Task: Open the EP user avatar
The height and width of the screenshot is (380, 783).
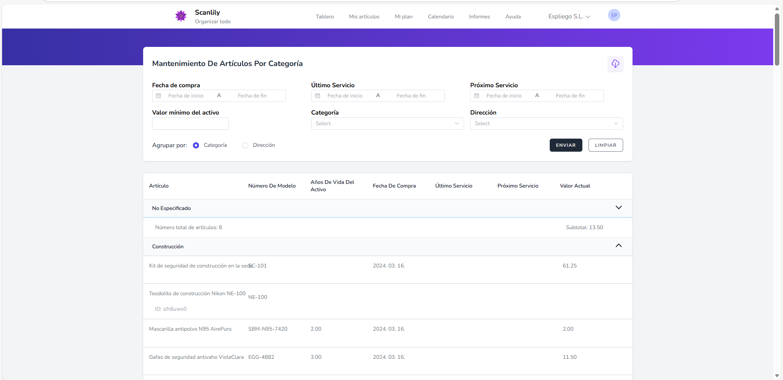Action: pos(614,15)
